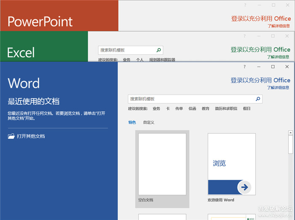Click suggested search 传单 in Word
Image resolution: width=295 pixels, height=220 pixels.
(179, 109)
